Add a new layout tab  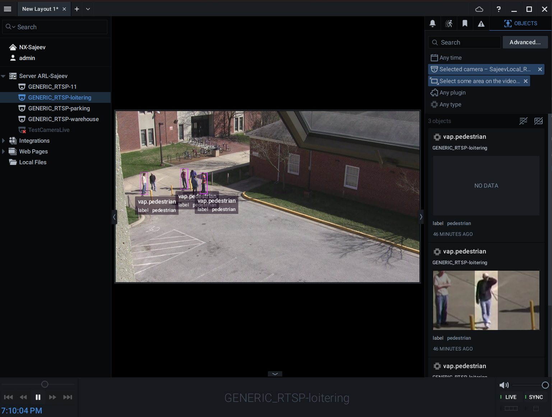pyautogui.click(x=77, y=9)
